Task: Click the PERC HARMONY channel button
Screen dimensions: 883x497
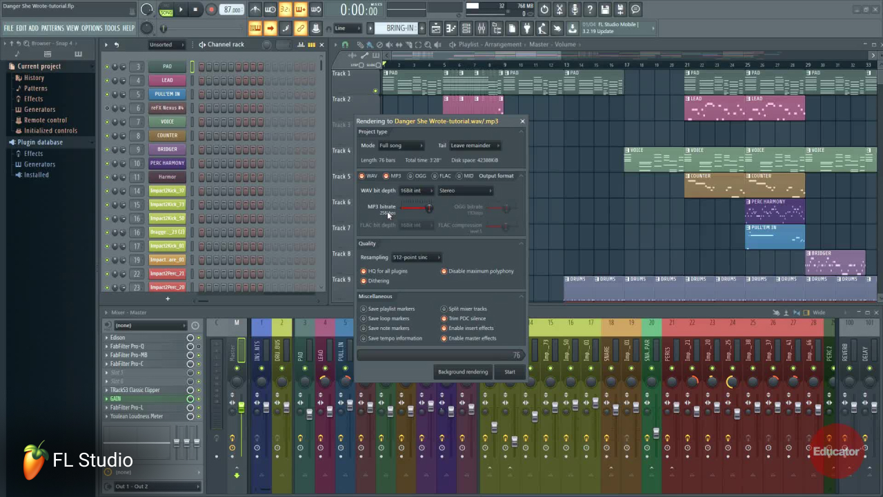Action: click(167, 163)
